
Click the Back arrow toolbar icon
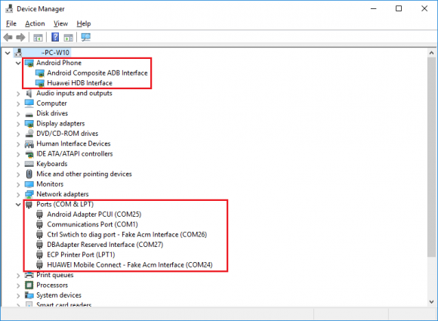pyautogui.click(x=8, y=37)
